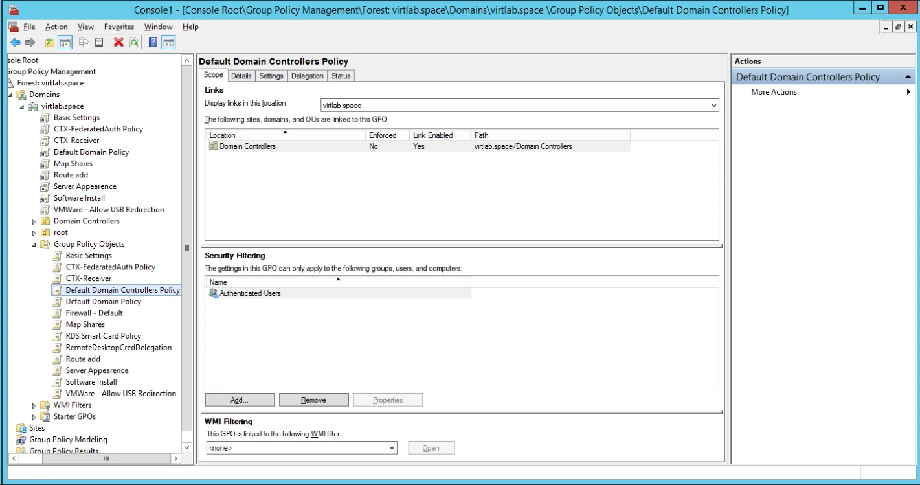This screenshot has width=920, height=485.
Task: Click console tree vertical scrollbar up arrow
Action: [x=187, y=60]
